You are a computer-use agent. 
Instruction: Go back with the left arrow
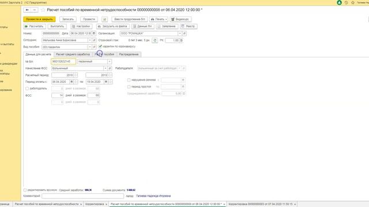click(27, 10)
